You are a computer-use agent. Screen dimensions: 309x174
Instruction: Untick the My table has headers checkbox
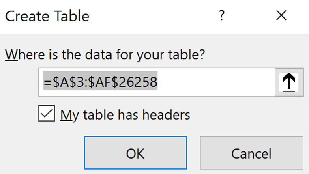(47, 113)
